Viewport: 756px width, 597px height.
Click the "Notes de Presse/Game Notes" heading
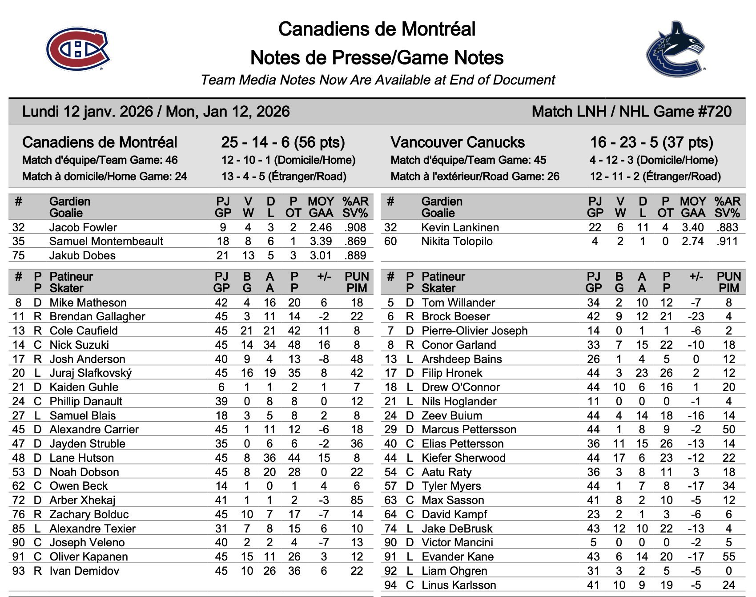point(377,58)
